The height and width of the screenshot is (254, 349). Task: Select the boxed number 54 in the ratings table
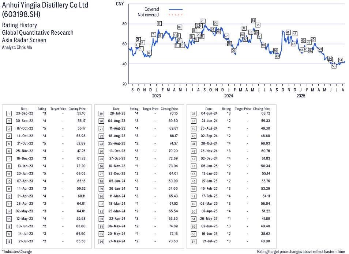[x=194, y=242]
